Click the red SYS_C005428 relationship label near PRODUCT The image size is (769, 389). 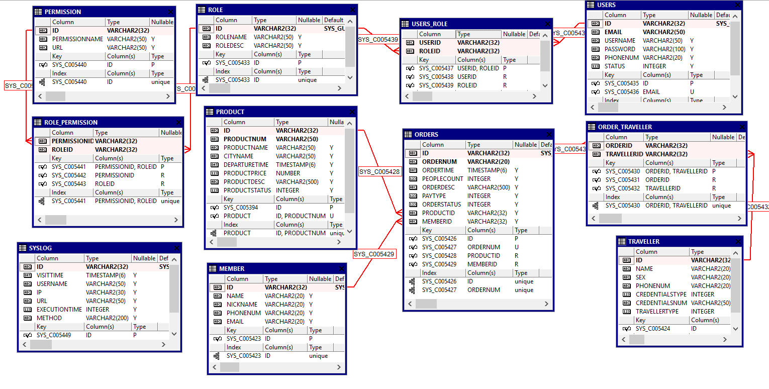[380, 172]
